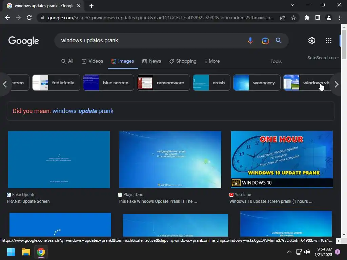Viewport: 347px width, 260px height.
Task: Switch to the News tab
Action: (151, 61)
